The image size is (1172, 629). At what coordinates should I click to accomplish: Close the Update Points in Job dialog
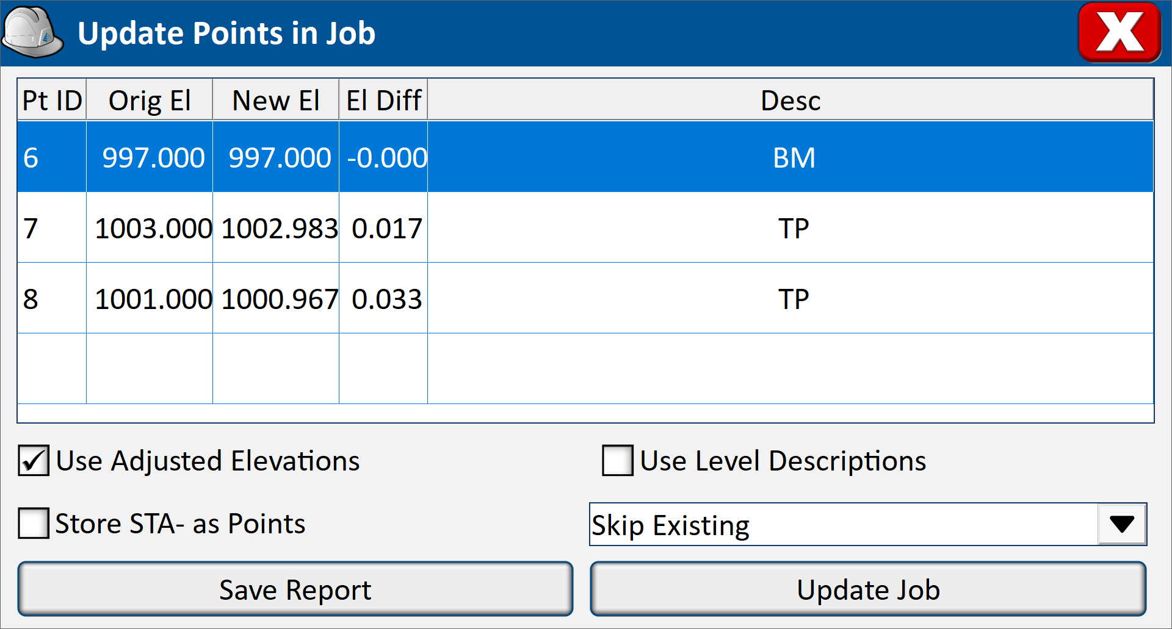[x=1120, y=32]
